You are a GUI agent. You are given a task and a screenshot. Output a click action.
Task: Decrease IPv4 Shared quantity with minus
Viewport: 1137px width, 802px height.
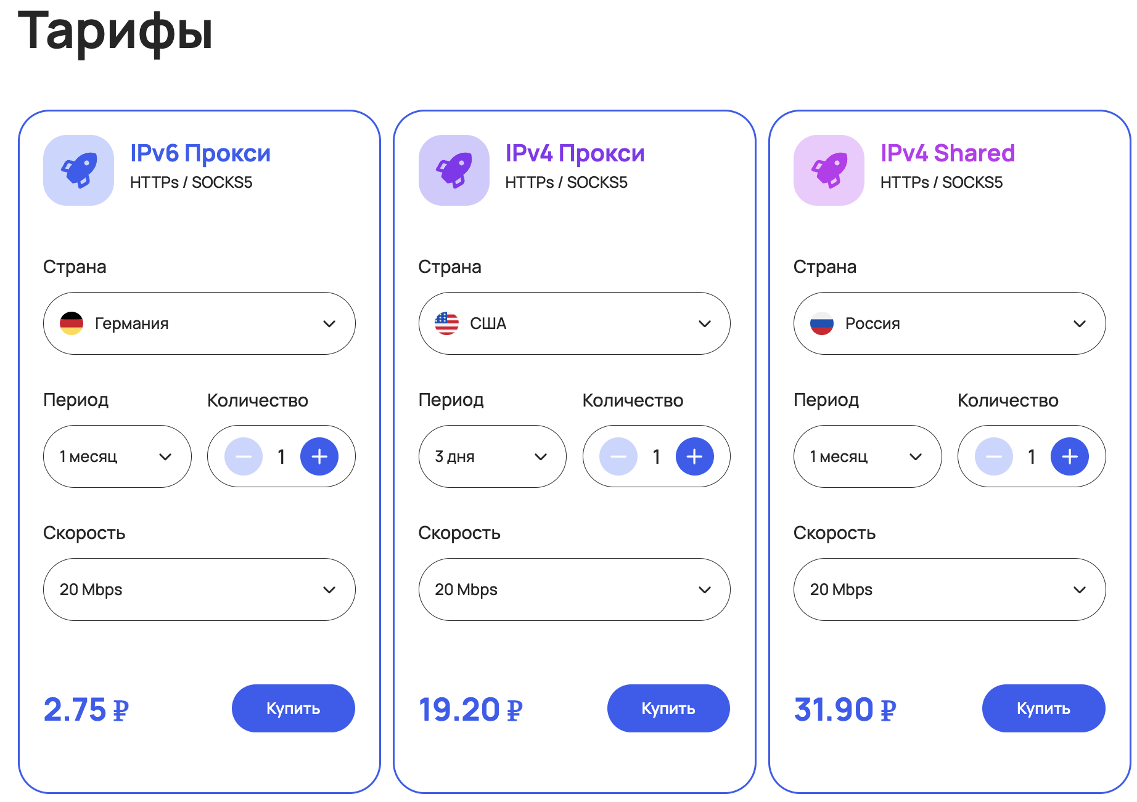pyautogui.click(x=993, y=456)
